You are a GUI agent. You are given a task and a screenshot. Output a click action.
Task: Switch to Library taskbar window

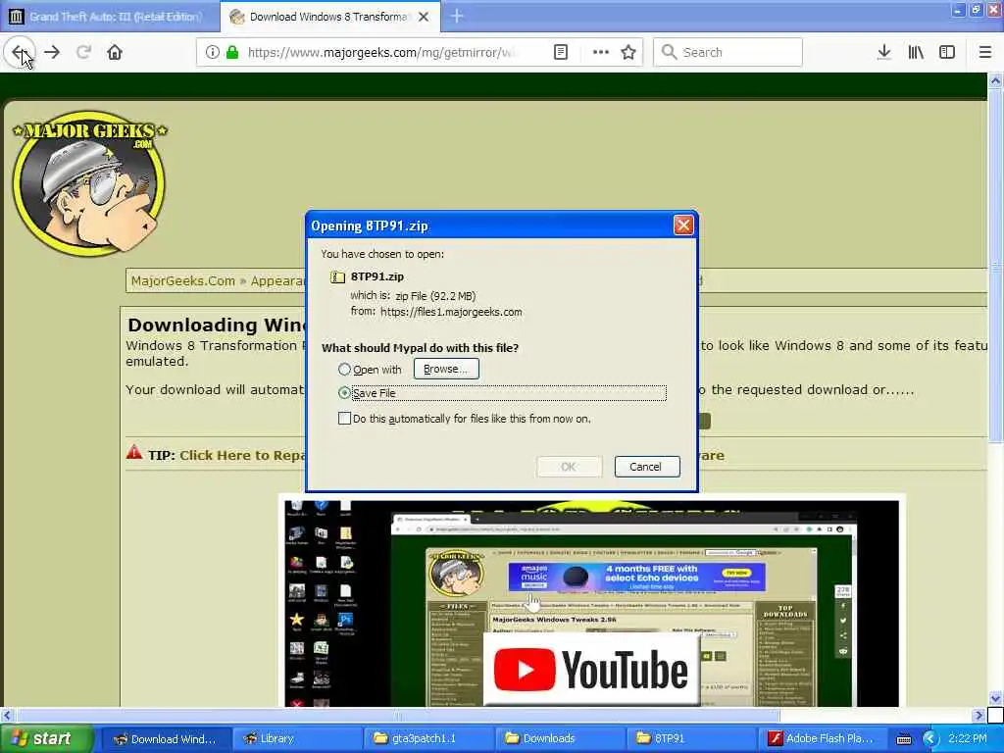pos(296,739)
